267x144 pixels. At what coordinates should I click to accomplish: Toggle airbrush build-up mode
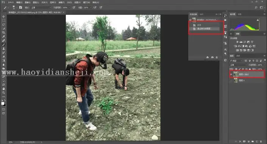click(x=95, y=8)
